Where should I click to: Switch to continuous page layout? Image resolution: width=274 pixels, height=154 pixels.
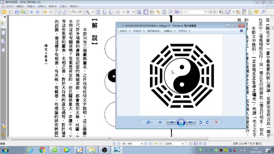(x=196, y=143)
